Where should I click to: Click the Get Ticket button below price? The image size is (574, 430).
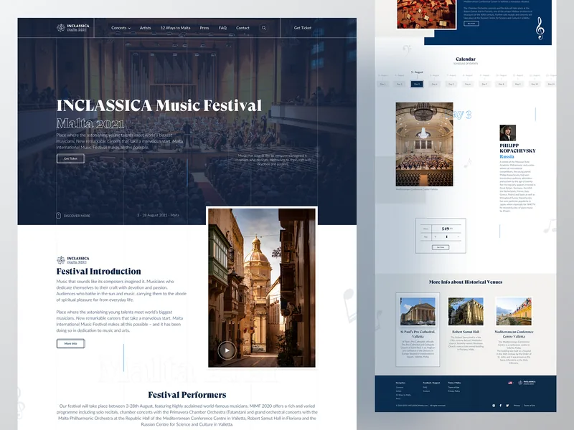[441, 247]
